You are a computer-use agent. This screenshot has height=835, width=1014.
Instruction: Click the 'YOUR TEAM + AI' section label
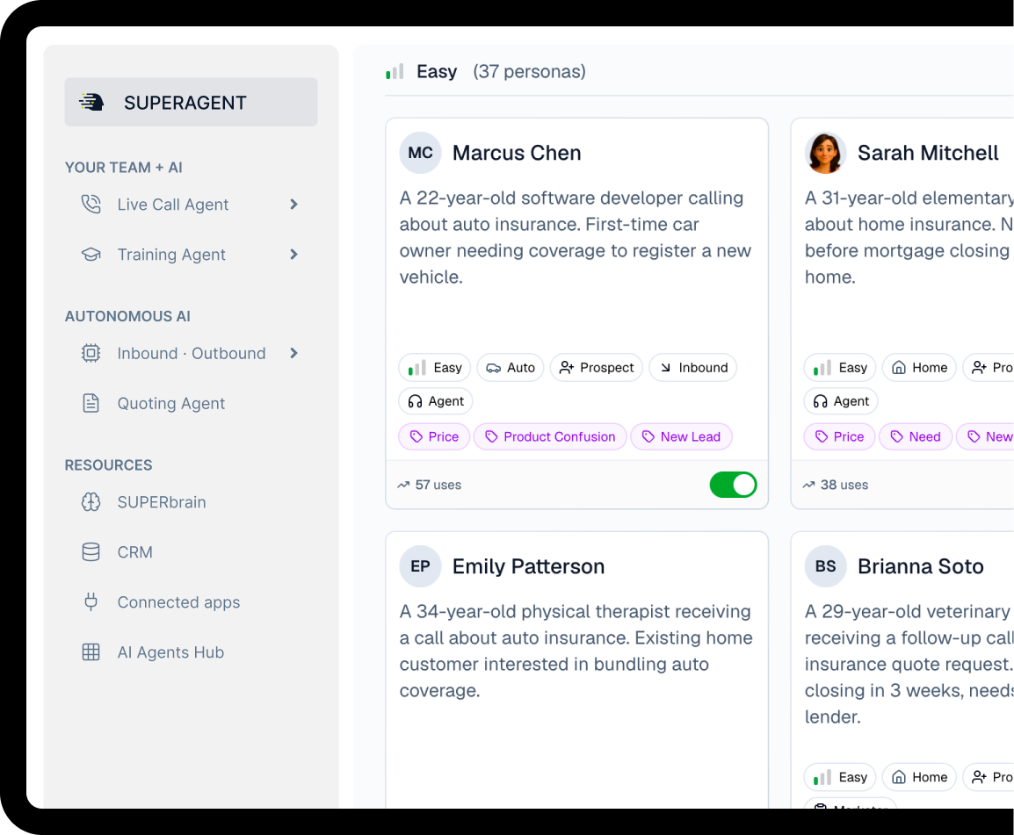click(x=124, y=168)
